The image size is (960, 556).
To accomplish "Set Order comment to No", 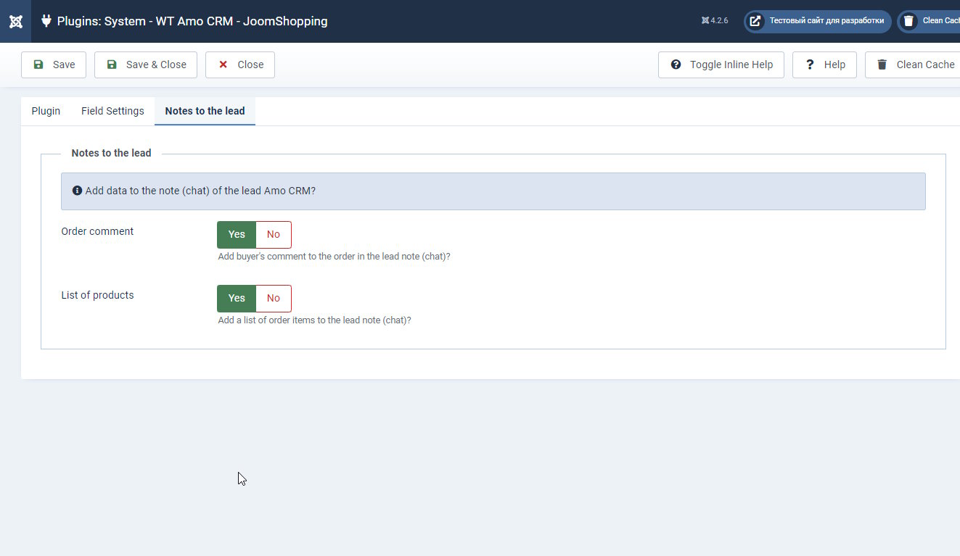I will tap(274, 235).
